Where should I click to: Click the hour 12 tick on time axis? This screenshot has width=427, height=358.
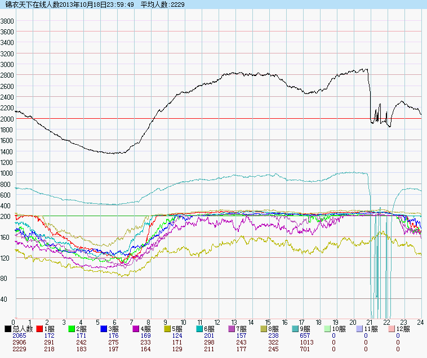point(217,322)
